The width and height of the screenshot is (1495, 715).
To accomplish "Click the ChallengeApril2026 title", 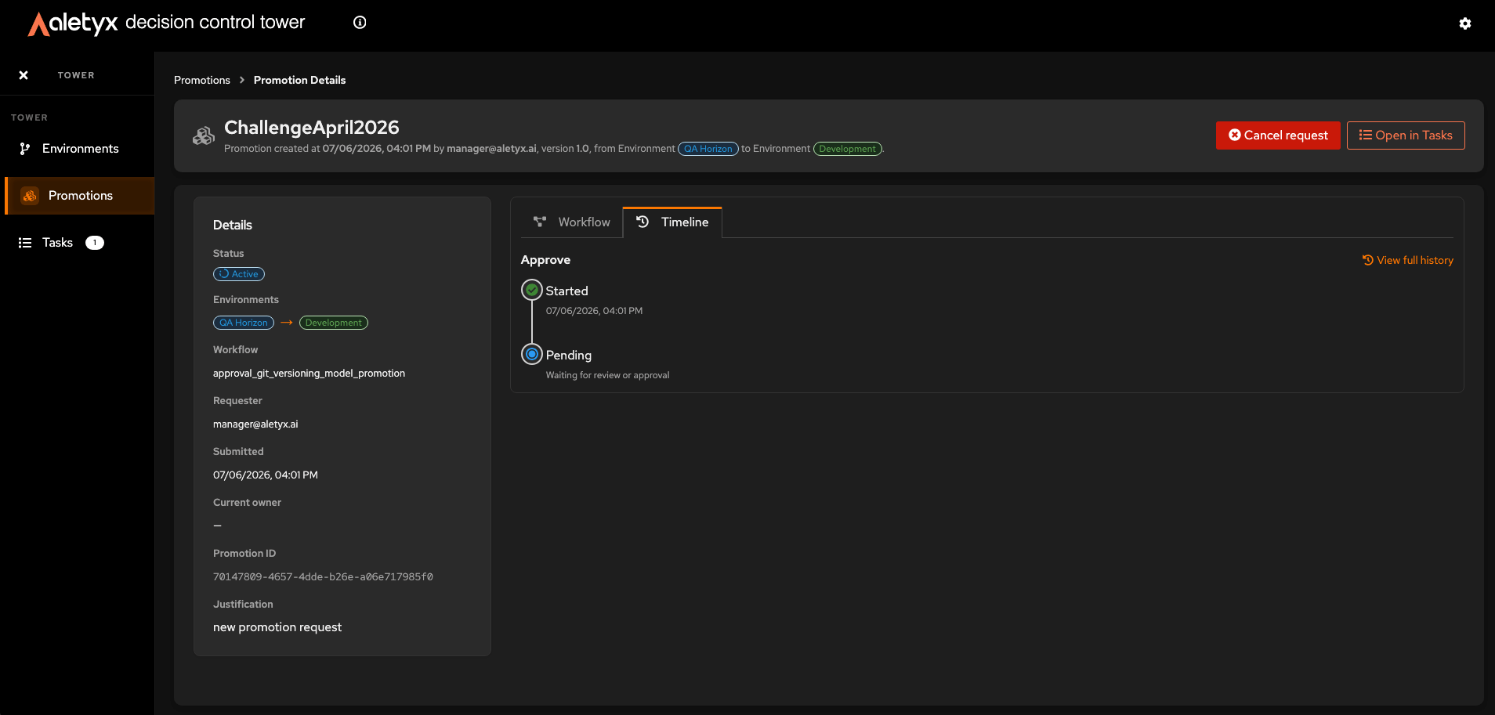I will (x=311, y=127).
